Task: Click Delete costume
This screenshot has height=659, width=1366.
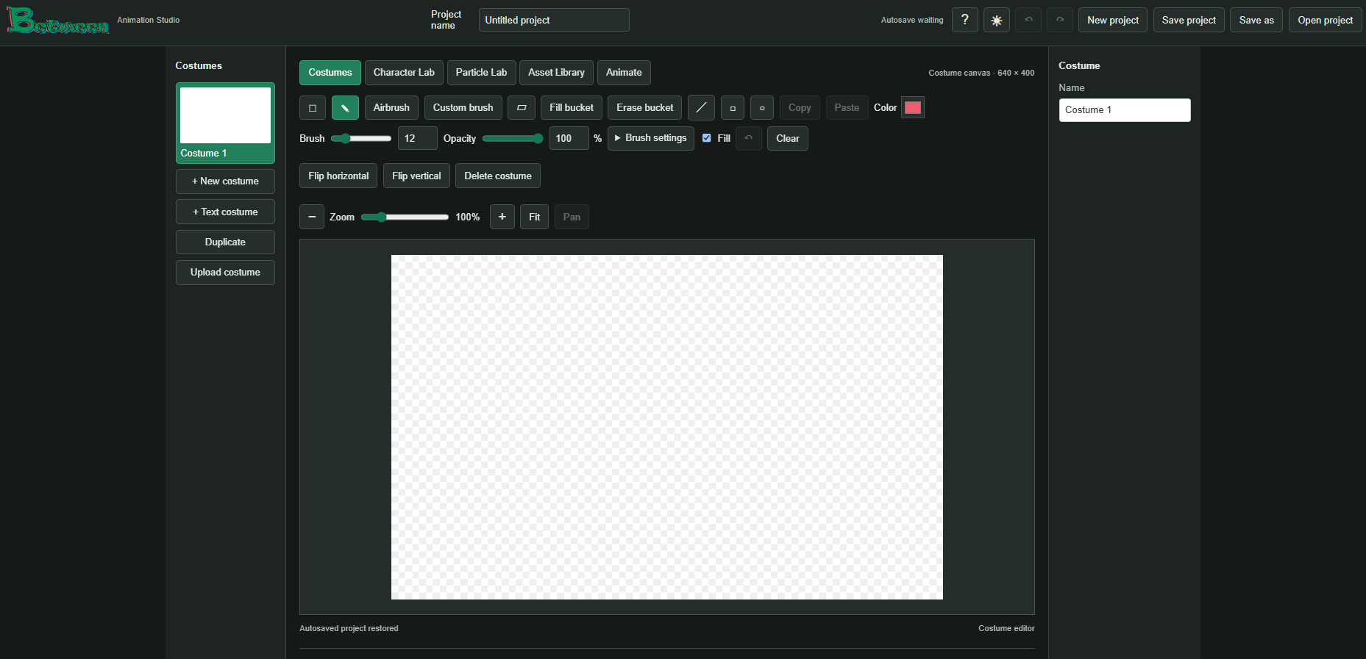Action: (x=498, y=176)
